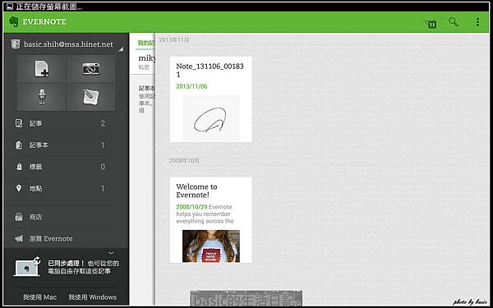Click the 地點 location pin icon
Viewport: 493px width, 308px height.
(x=19, y=189)
